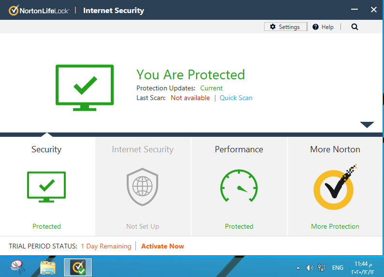Click the Norton taskbar icon
384x277 pixels.
coord(78,267)
